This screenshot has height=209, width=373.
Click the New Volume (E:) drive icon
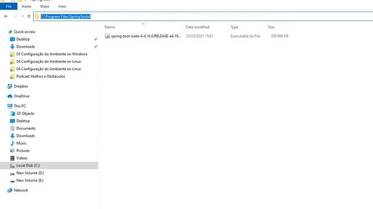coord(12,181)
